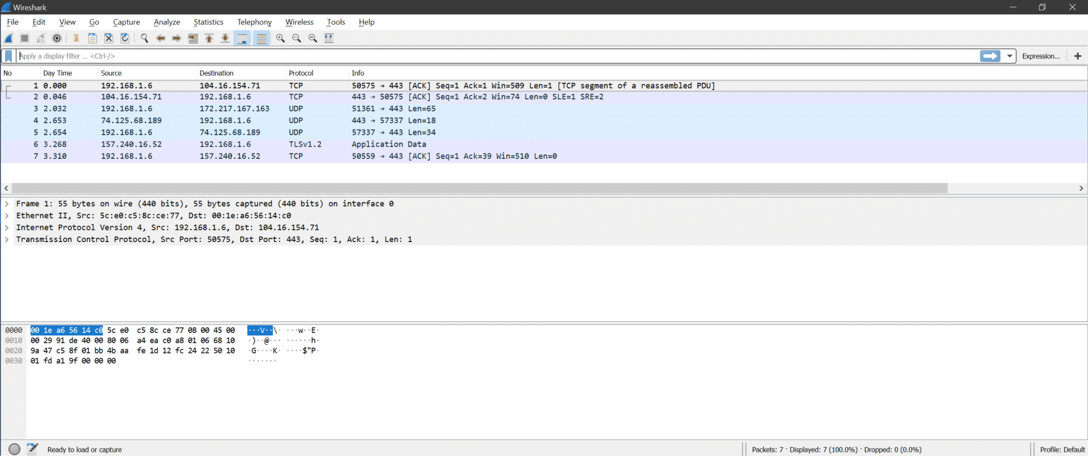Open the Edit menu
1088x456 pixels.
pos(39,22)
